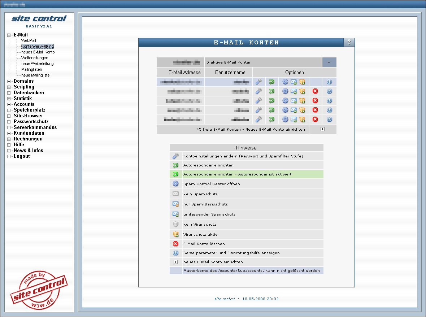
Task: Expand the Accounts tree node
Action: coord(9,104)
